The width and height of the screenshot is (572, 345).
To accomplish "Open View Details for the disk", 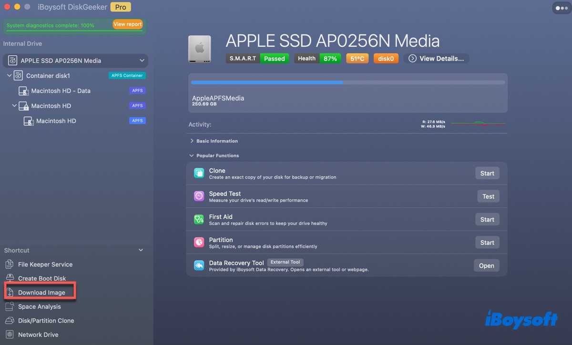I will click(436, 59).
